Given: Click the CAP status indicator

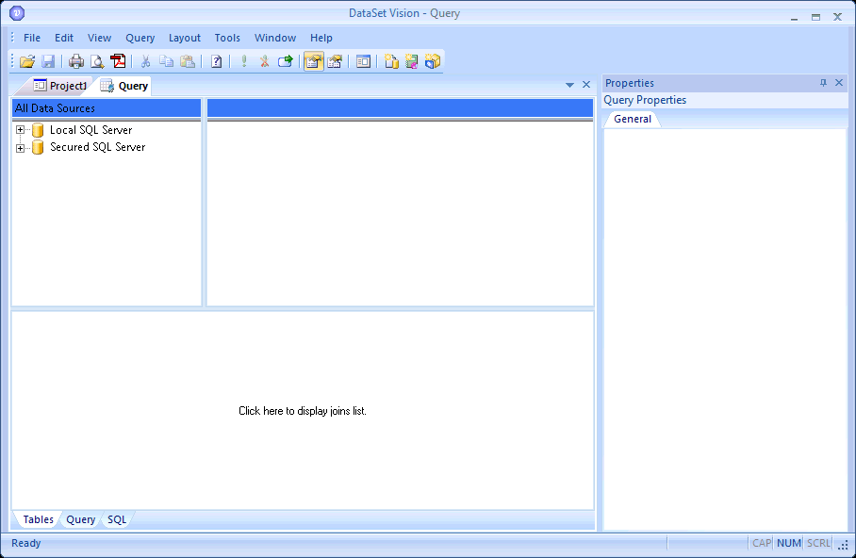Looking at the screenshot, I should pos(762,543).
